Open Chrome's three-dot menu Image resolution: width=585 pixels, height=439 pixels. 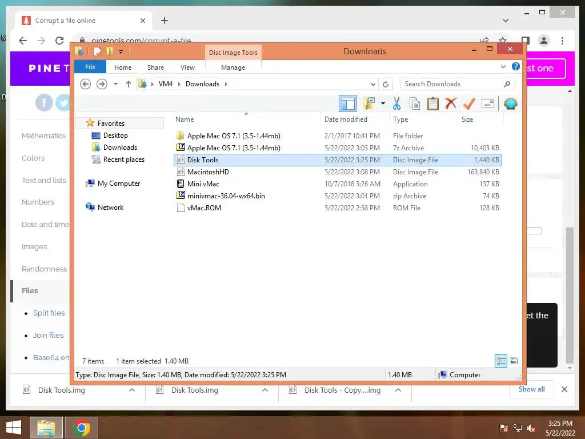(562, 41)
